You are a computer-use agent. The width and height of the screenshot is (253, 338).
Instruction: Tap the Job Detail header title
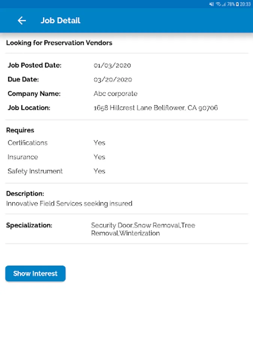click(x=60, y=21)
